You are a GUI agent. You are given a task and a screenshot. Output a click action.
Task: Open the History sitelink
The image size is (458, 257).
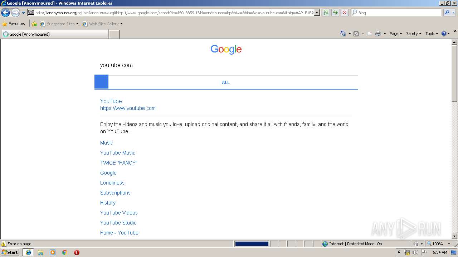point(108,203)
